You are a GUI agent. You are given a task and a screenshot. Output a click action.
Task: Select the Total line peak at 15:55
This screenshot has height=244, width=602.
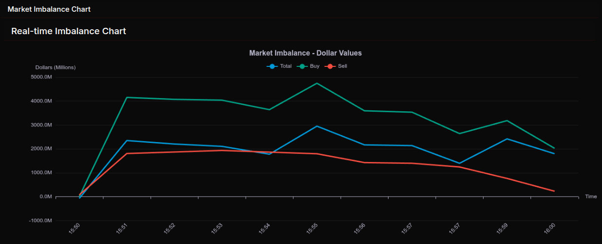click(x=317, y=126)
